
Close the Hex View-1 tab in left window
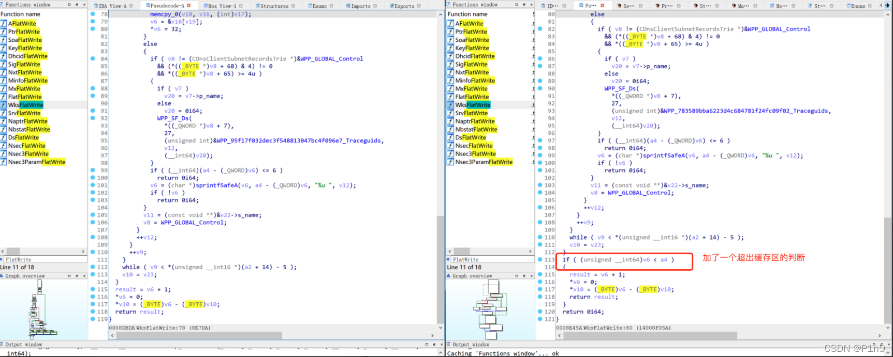tap(240, 6)
